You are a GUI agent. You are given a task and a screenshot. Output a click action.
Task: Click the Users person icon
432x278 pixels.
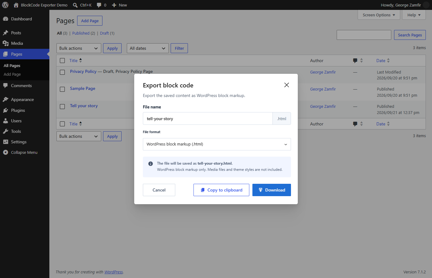[x=6, y=121]
